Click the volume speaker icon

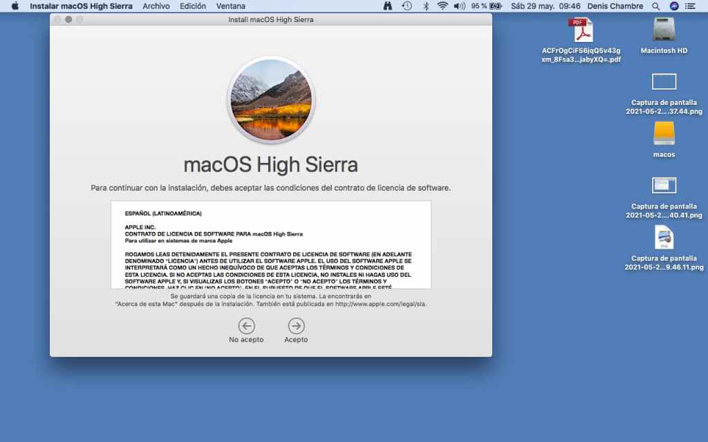460,6
